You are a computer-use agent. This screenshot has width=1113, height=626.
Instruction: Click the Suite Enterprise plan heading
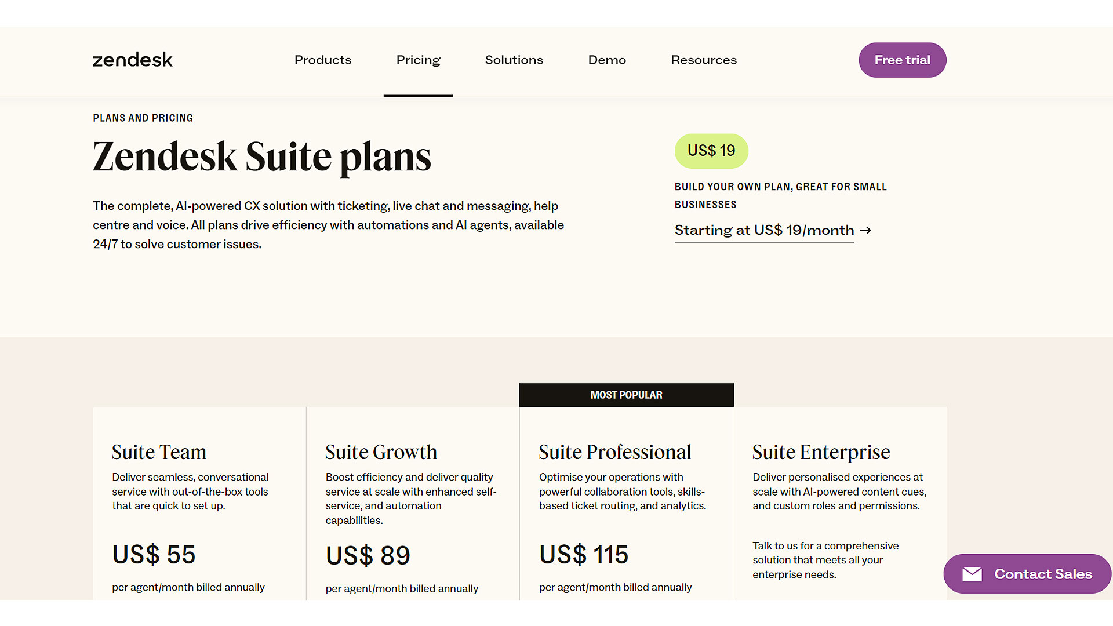click(x=821, y=452)
